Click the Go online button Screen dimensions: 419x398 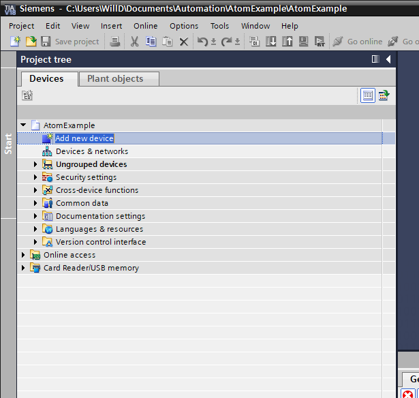pos(358,42)
